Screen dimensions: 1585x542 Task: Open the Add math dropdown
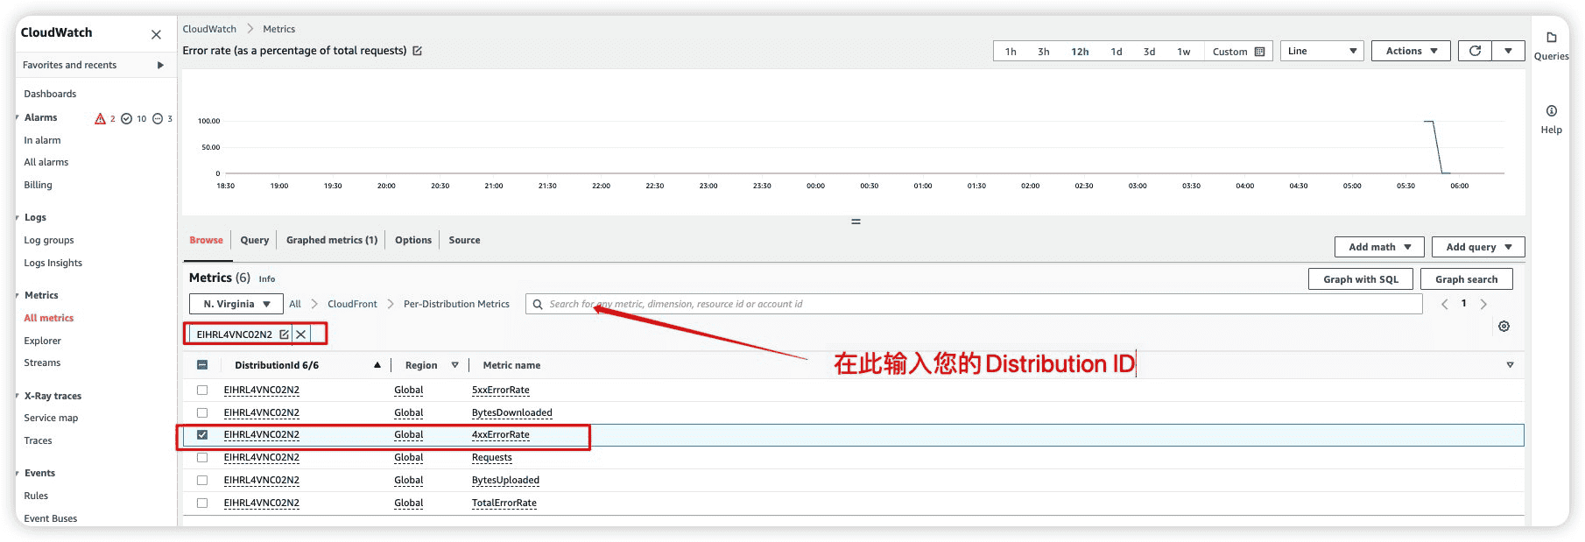coord(1379,247)
